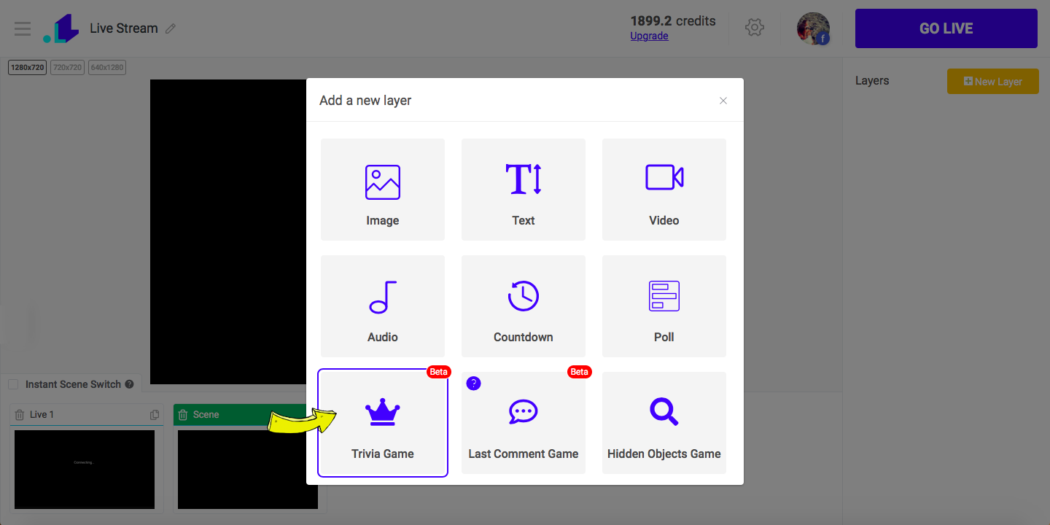The image size is (1050, 525).
Task: Add a Video layer
Action: [x=664, y=190]
